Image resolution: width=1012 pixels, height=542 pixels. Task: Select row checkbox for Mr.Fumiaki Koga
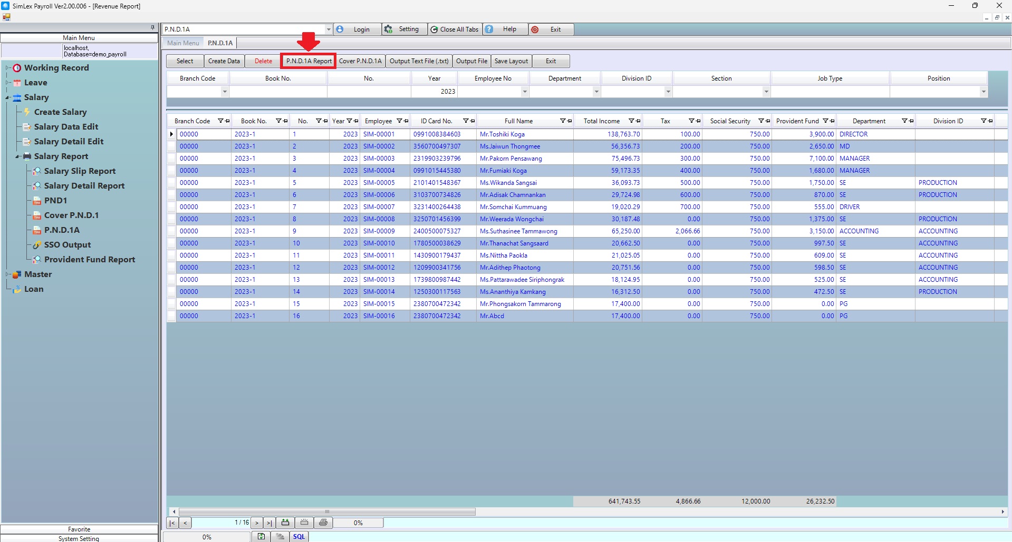coord(171,171)
